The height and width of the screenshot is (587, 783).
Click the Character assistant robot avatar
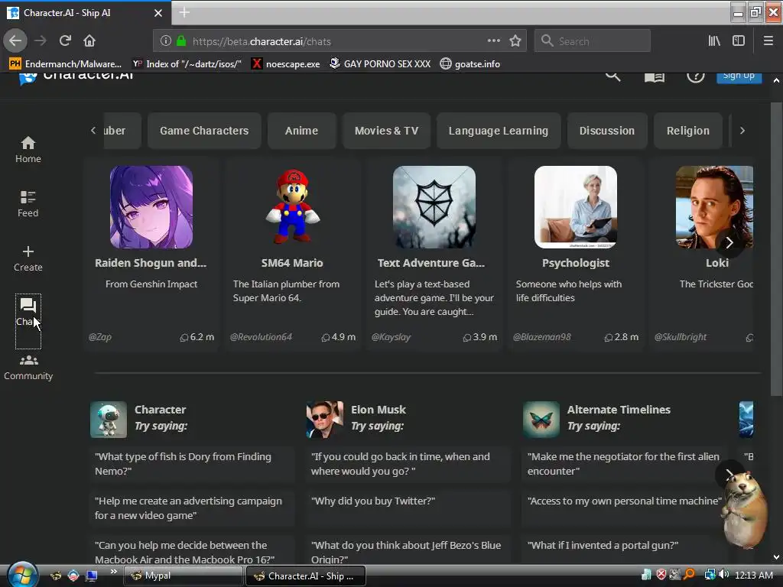[109, 420]
